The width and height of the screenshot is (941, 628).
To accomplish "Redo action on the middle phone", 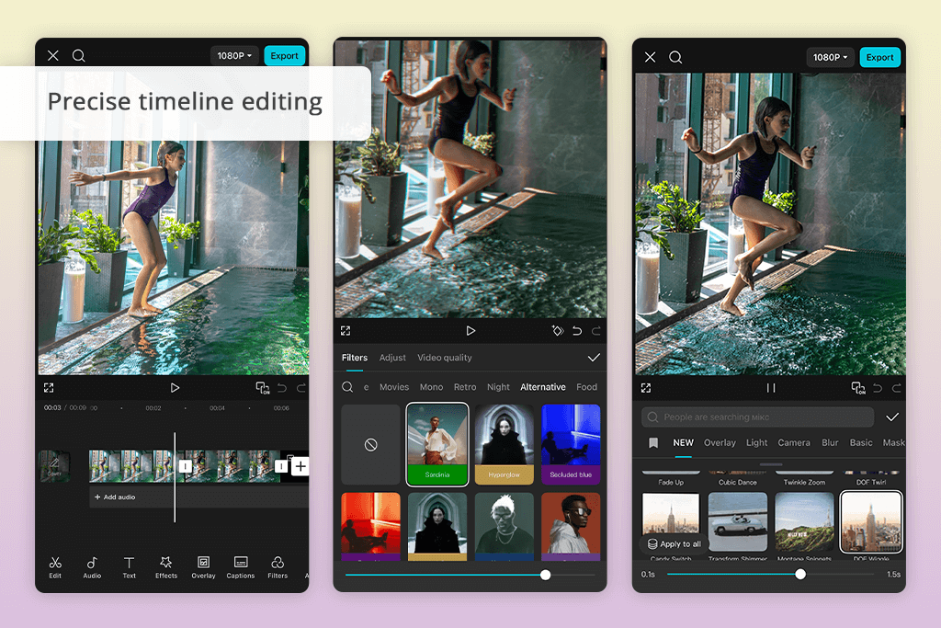I will [x=596, y=331].
